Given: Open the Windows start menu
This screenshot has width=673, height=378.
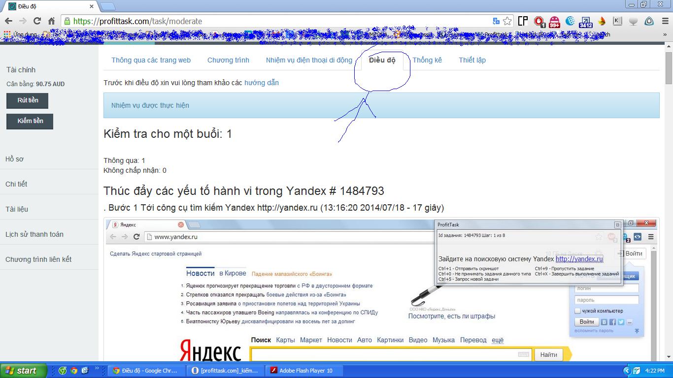Looking at the screenshot, I should (24, 371).
